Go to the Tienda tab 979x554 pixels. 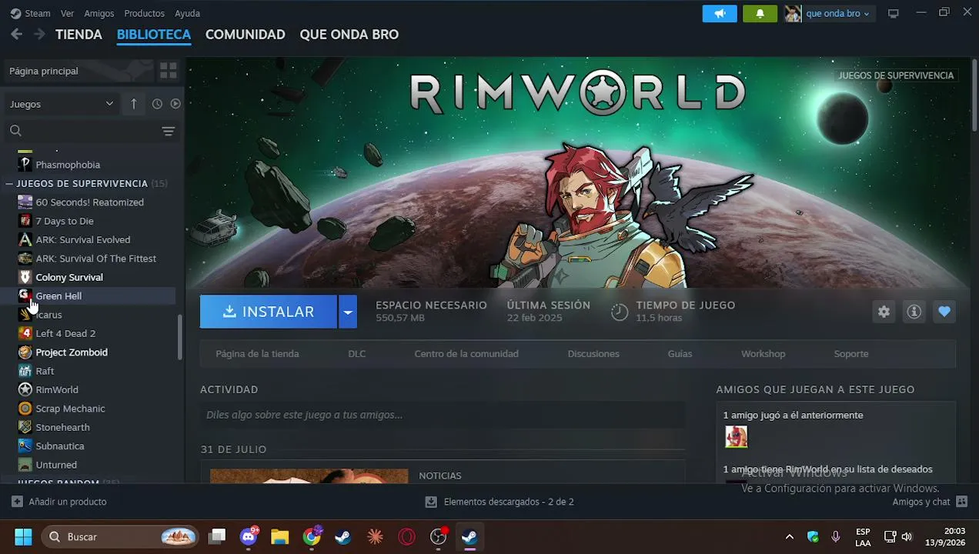(x=79, y=35)
